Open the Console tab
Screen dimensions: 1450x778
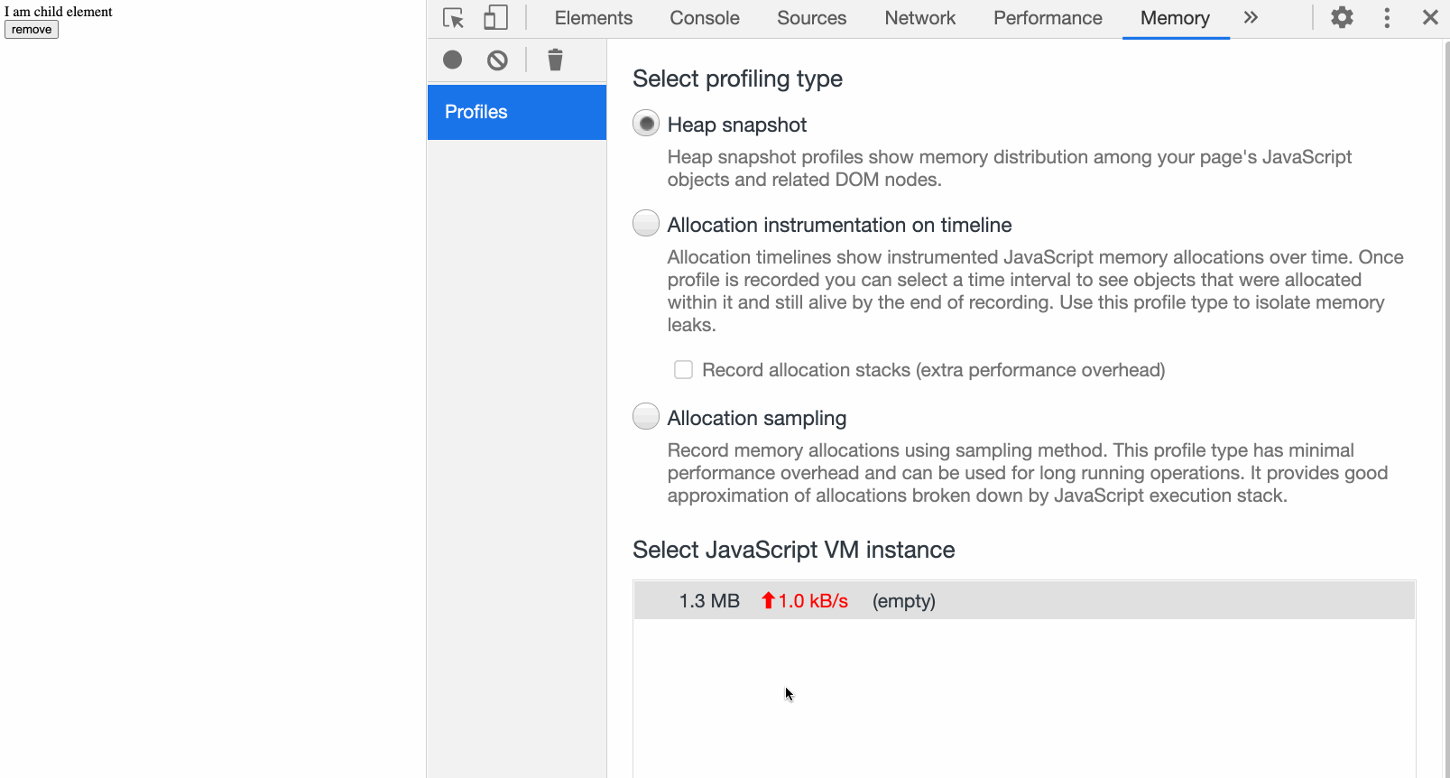point(704,18)
